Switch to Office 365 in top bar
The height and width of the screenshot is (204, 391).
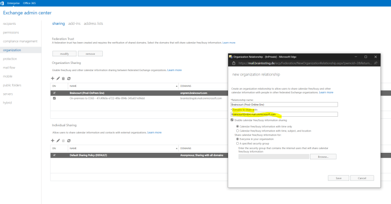pyautogui.click(x=30, y=3)
